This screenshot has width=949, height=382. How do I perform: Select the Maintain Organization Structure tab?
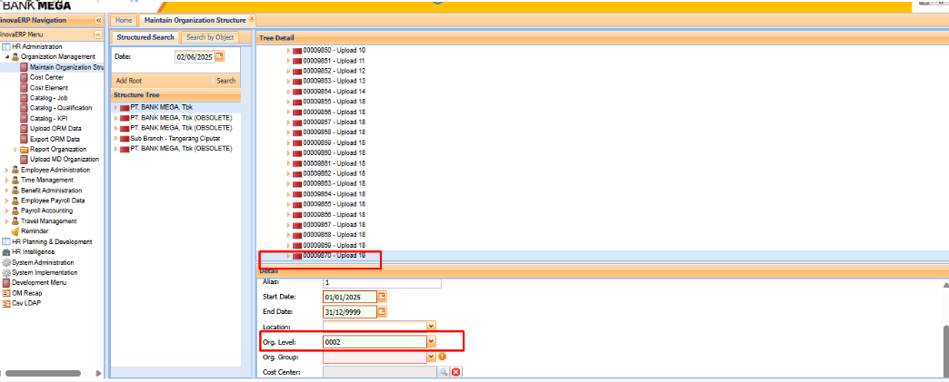(195, 21)
